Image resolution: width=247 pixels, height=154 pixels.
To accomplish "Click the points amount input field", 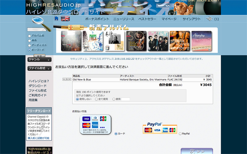I will click(x=125, y=99).
